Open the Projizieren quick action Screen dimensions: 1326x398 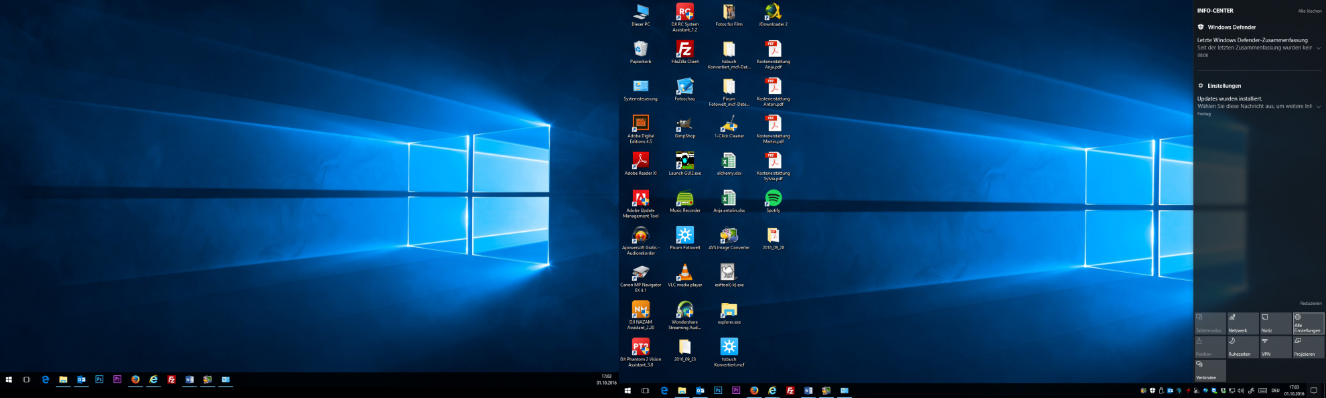click(1308, 346)
